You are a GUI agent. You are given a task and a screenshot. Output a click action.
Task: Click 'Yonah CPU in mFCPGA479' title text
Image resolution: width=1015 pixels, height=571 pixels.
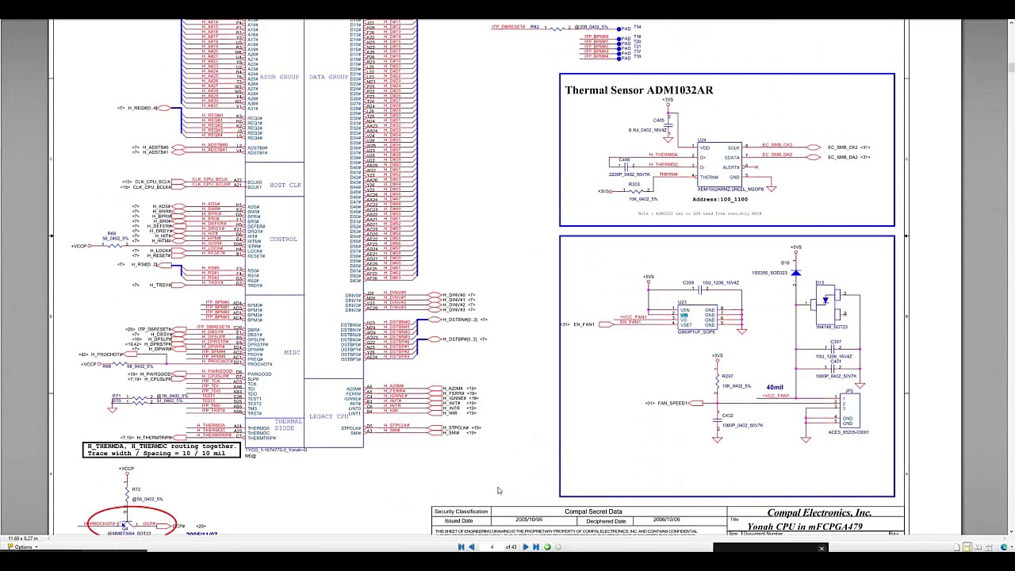pyautogui.click(x=805, y=527)
